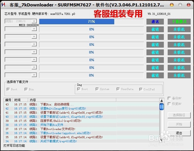Click the log scrollbar thumb

(x=162, y=106)
